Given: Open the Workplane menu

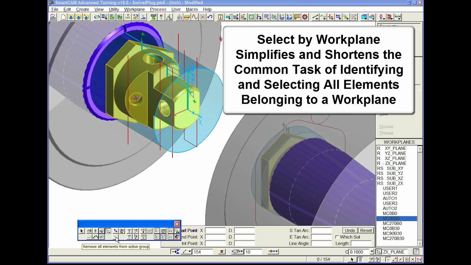Looking at the screenshot, I should click(134, 9).
